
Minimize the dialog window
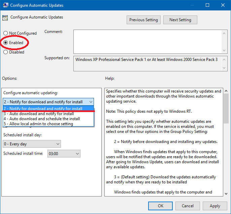[x=192, y=5]
